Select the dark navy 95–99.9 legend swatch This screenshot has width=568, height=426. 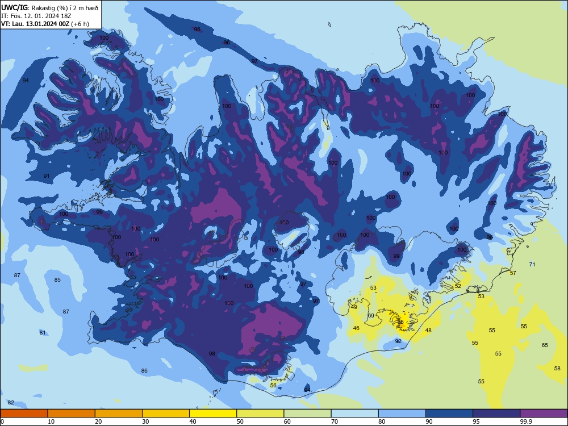[496, 414]
